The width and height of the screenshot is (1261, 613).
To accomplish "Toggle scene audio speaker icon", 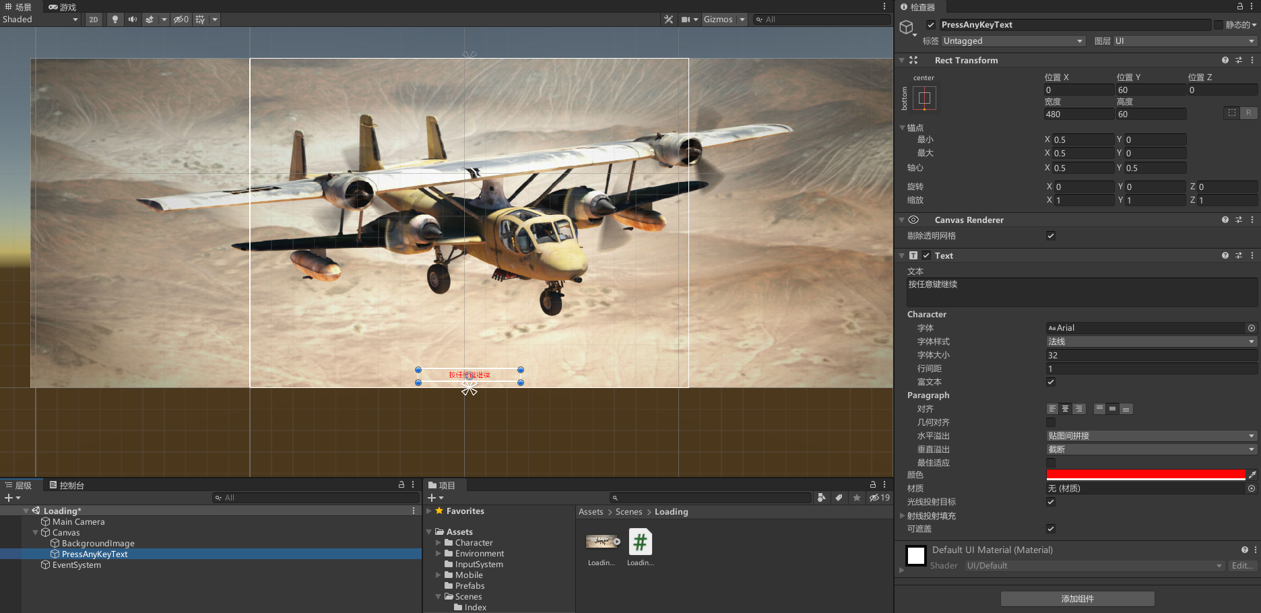I will tap(133, 20).
